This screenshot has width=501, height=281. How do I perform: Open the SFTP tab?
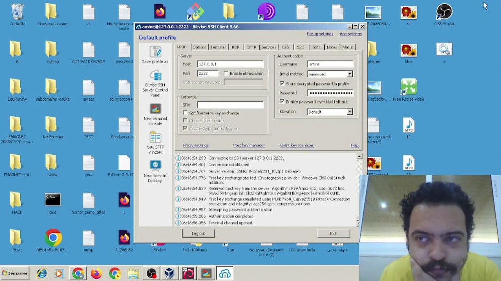[x=252, y=47]
